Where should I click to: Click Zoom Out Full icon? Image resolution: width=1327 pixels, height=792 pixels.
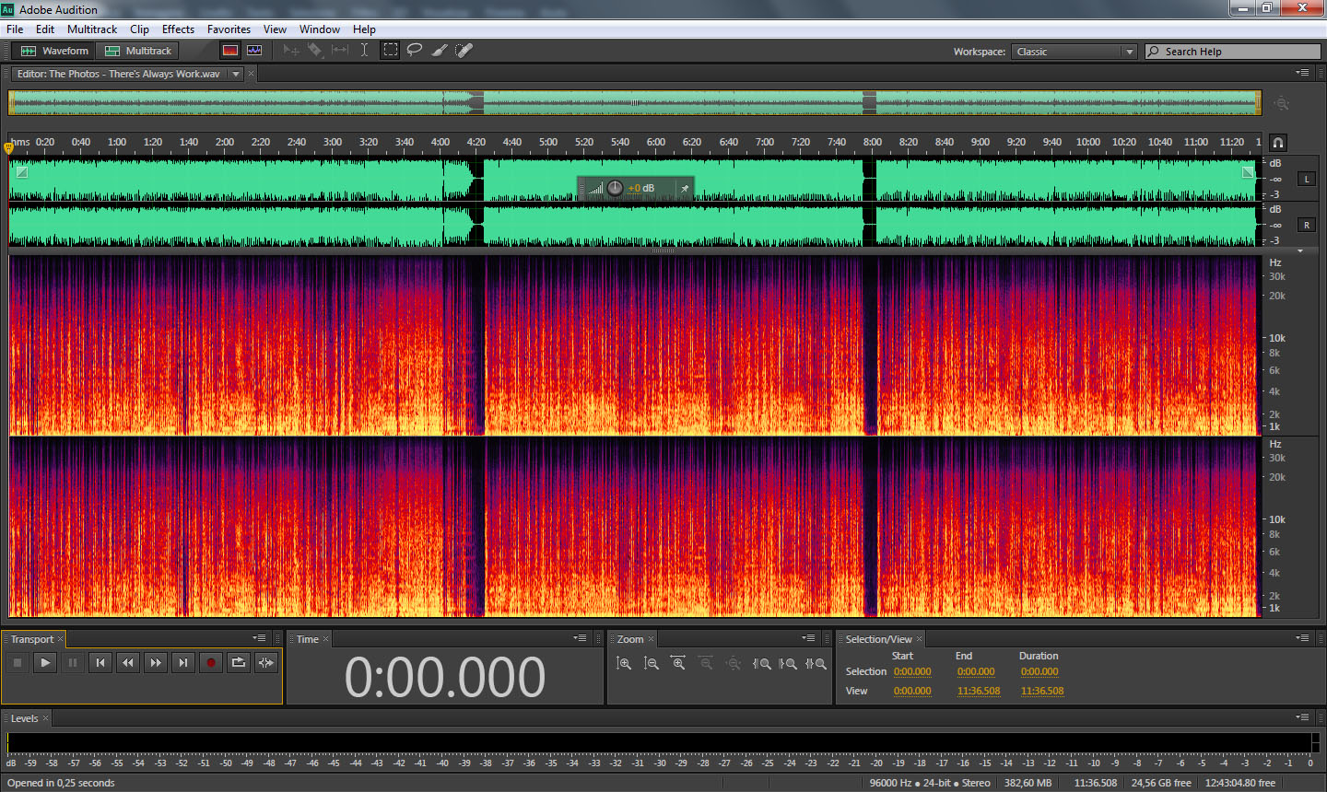coord(734,663)
